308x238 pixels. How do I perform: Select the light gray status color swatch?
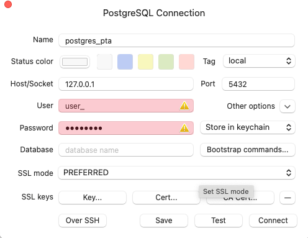104,62
